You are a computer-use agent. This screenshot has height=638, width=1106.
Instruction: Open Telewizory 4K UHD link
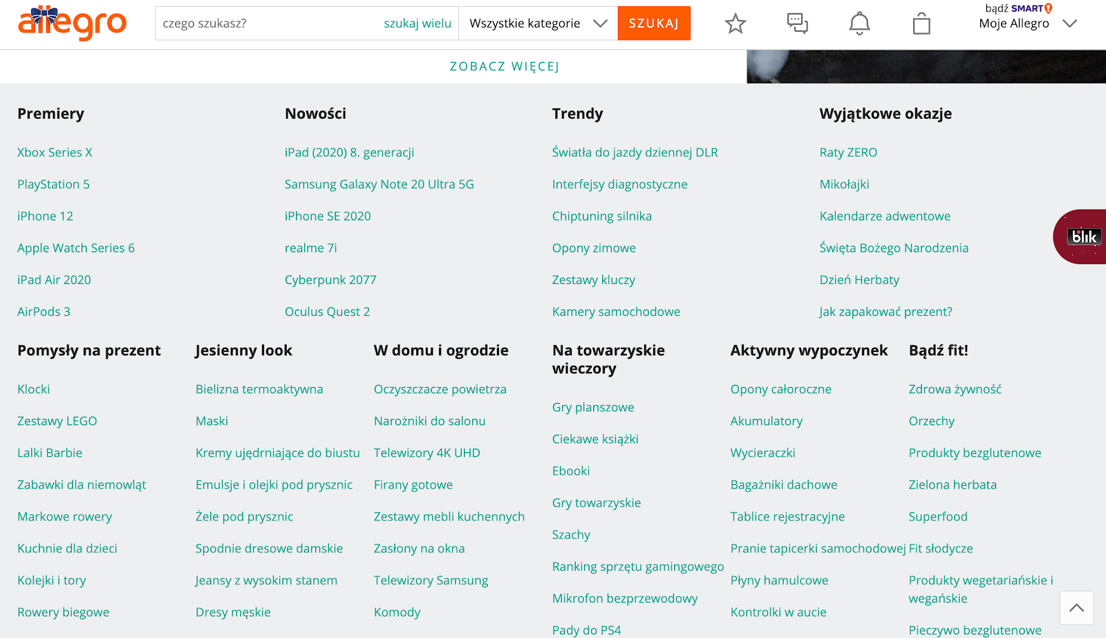(427, 453)
